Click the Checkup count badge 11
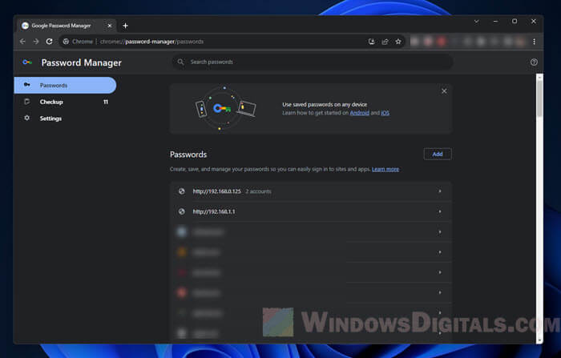Image resolution: width=561 pixels, height=358 pixels. [106, 102]
